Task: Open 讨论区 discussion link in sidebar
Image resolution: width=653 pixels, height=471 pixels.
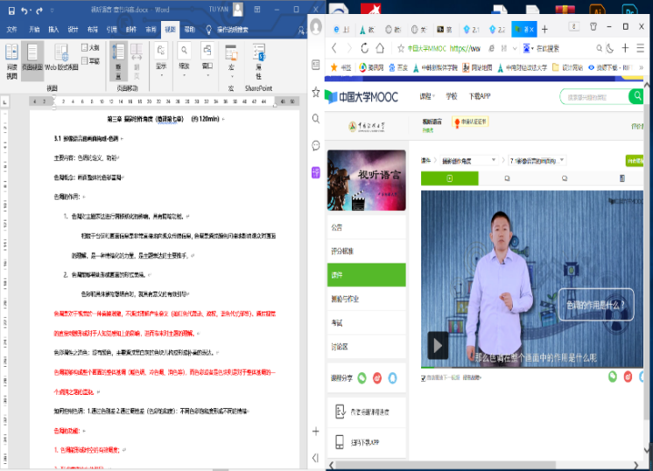Action: [x=340, y=347]
